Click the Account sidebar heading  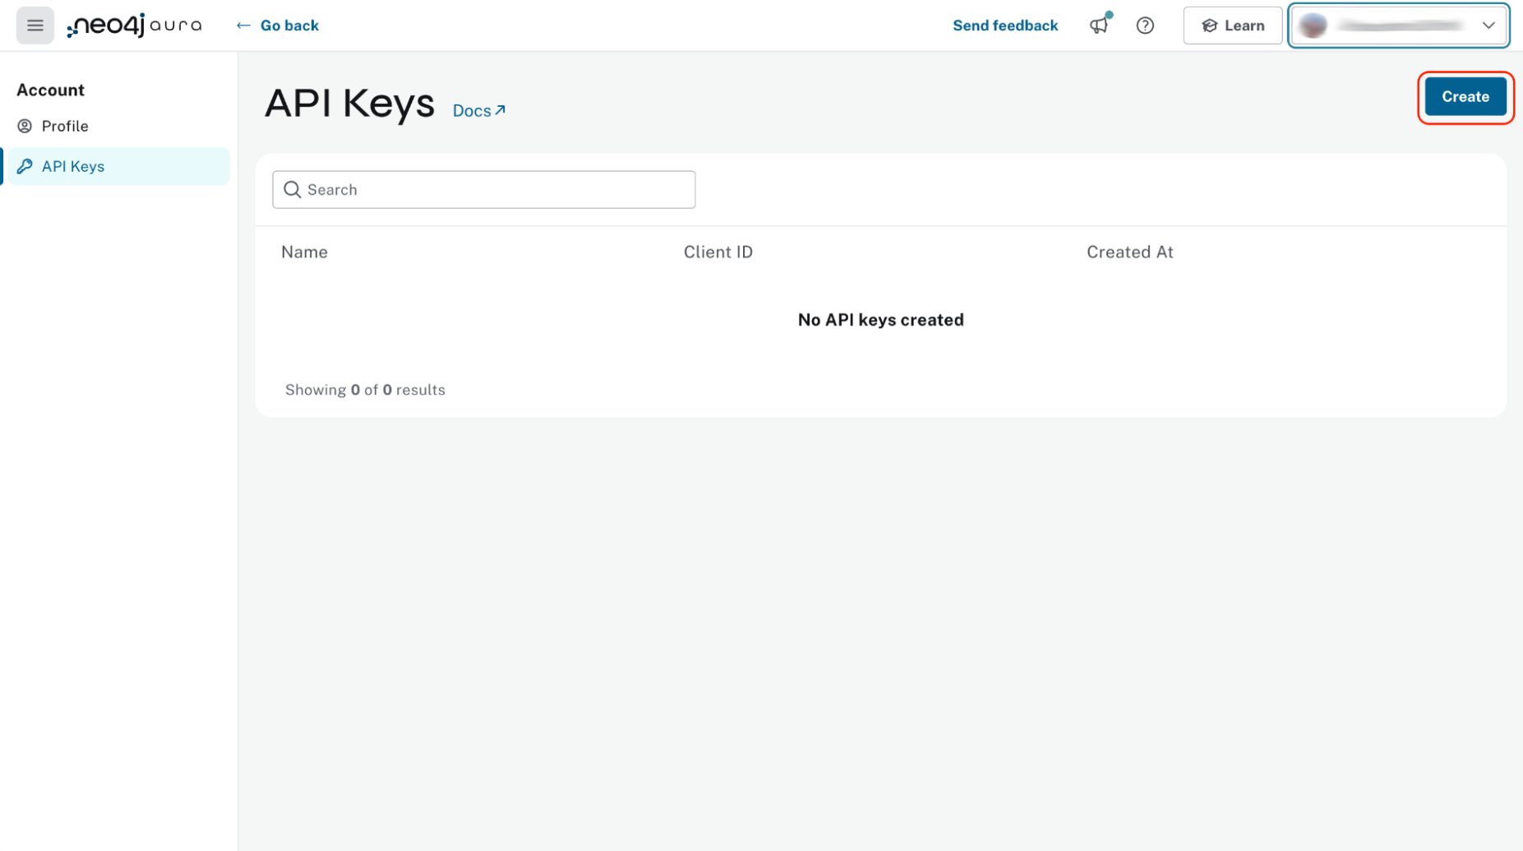point(50,90)
